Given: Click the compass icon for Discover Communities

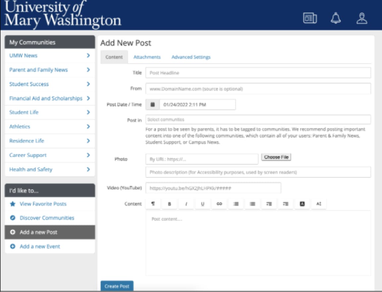Looking at the screenshot, I should (13, 218).
